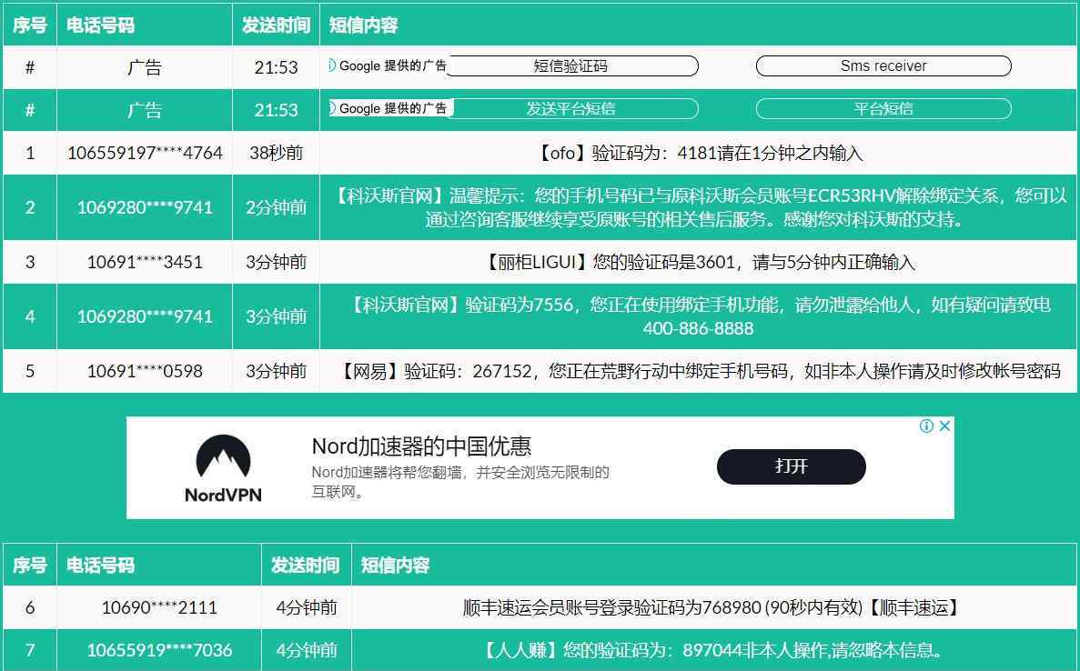This screenshot has height=671, width=1080.
Task: Click row number 6 cell
Action: (30, 607)
